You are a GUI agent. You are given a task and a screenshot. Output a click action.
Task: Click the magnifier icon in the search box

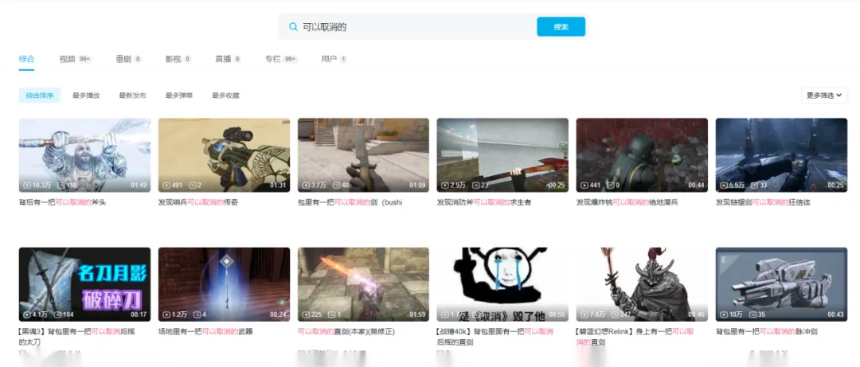tap(293, 27)
